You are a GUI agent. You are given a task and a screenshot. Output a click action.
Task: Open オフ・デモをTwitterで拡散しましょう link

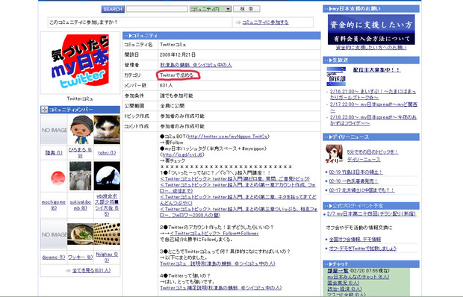(363, 248)
